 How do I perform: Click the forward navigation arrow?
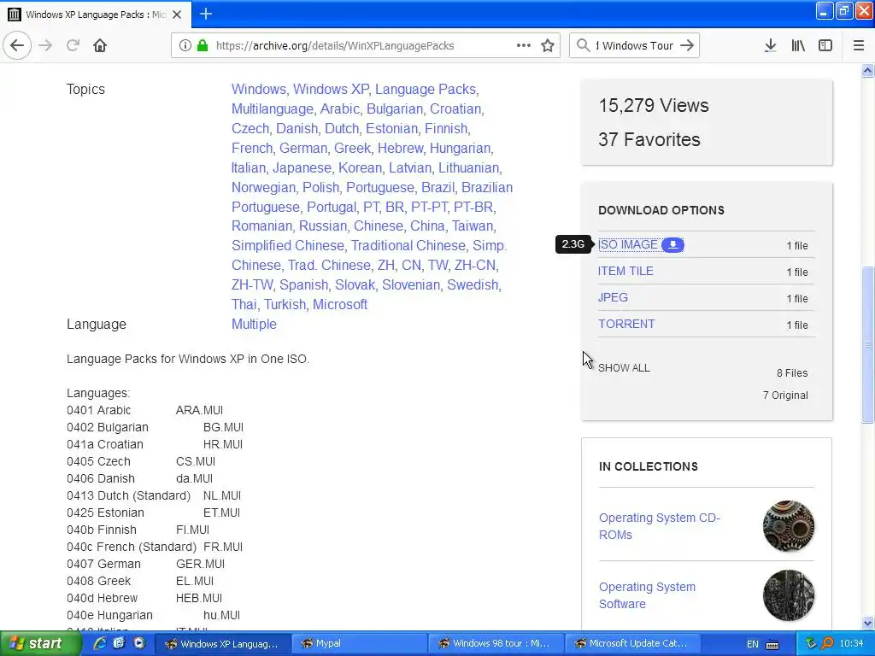(45, 46)
